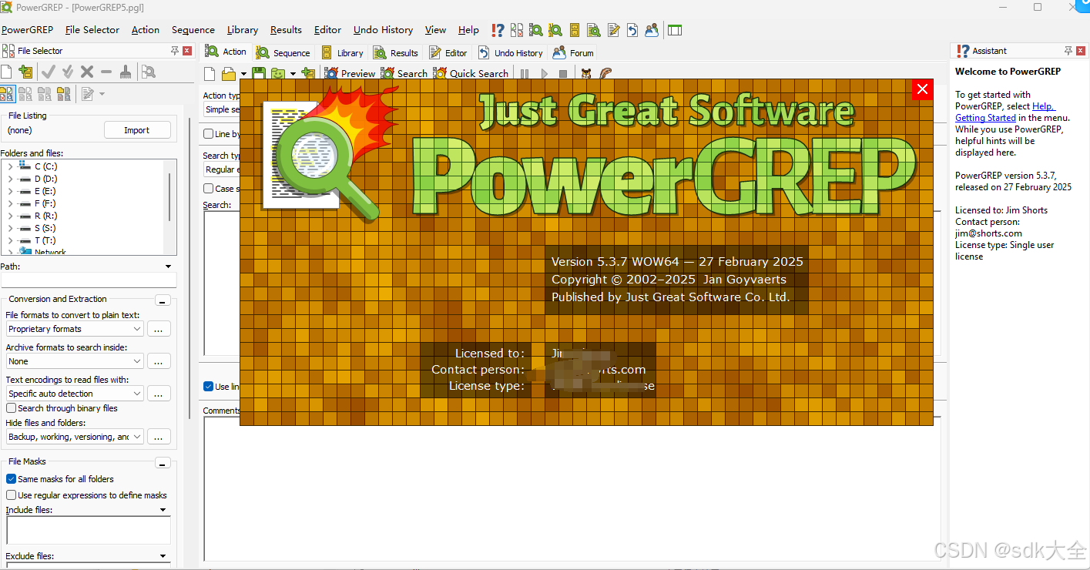Uncheck Same masks for all folders
Screen dimensions: 1090x570
point(10,478)
